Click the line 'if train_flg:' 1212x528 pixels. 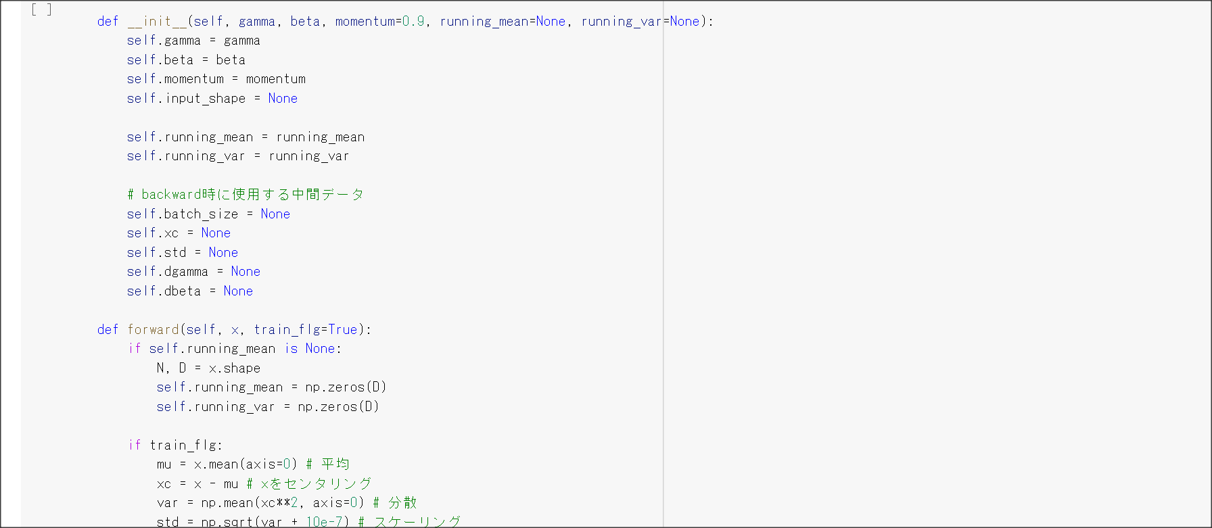176,446
